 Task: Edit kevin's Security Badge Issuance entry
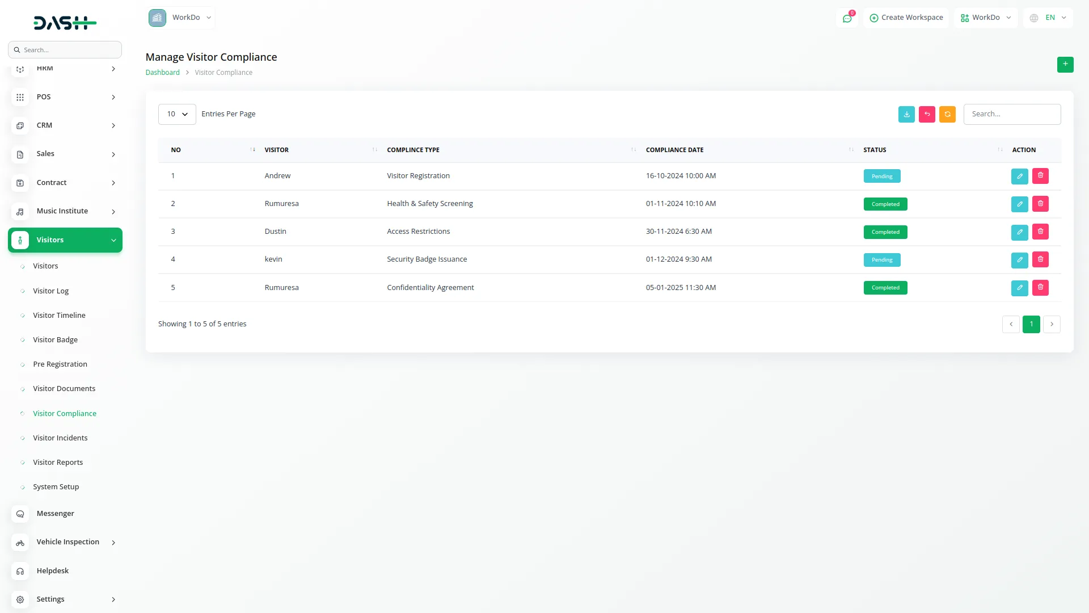(x=1019, y=260)
